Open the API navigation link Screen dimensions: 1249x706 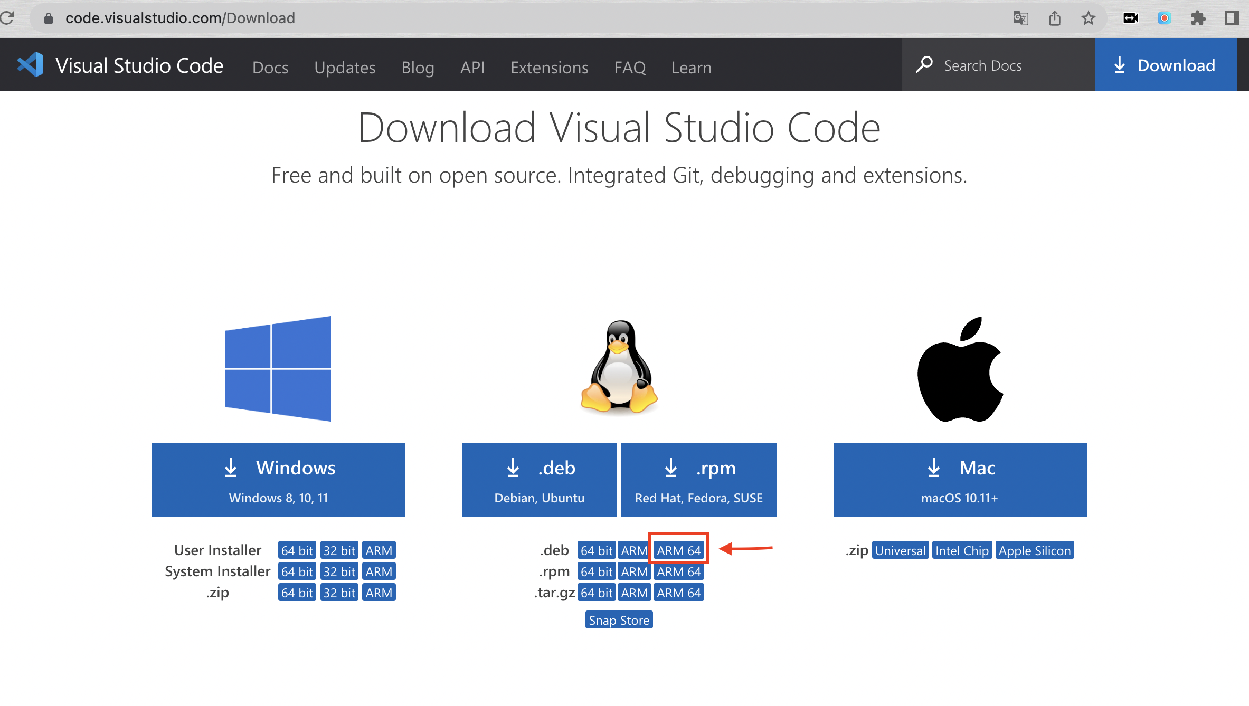[x=472, y=68]
